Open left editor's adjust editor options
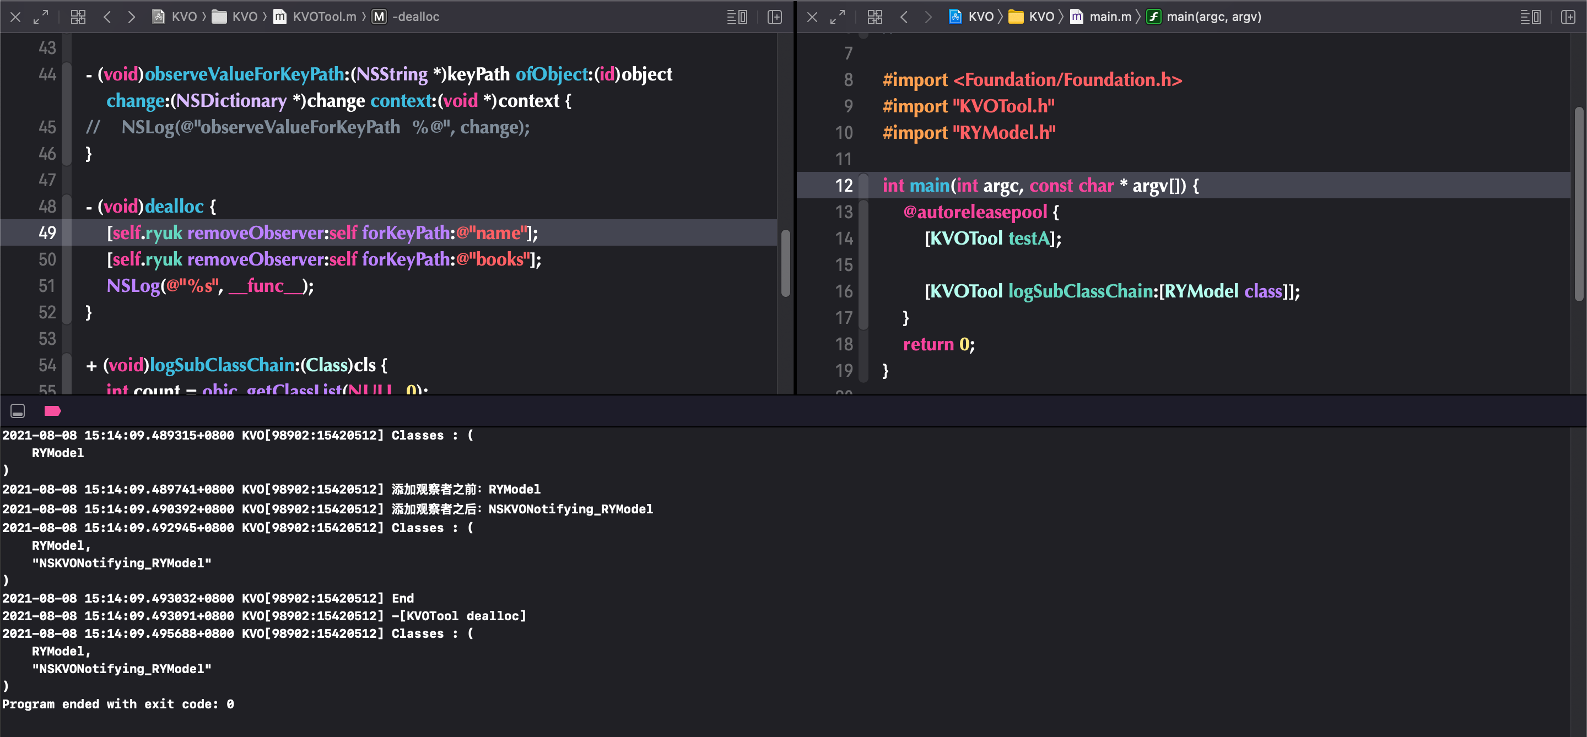The image size is (1587, 737). point(737,17)
